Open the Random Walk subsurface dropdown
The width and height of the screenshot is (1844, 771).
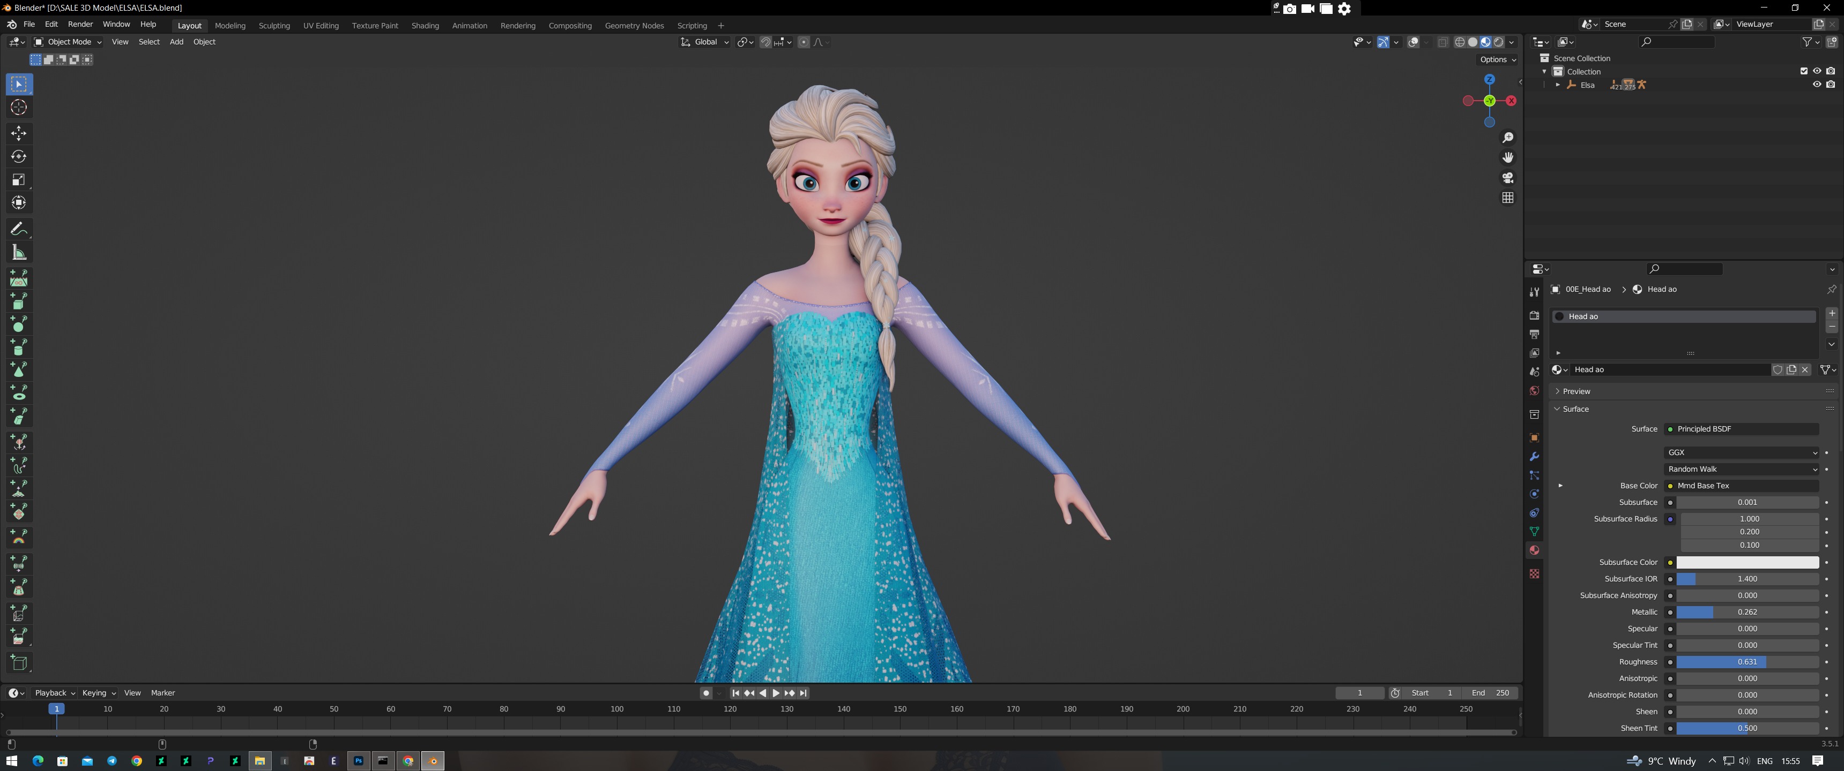pyautogui.click(x=1742, y=469)
